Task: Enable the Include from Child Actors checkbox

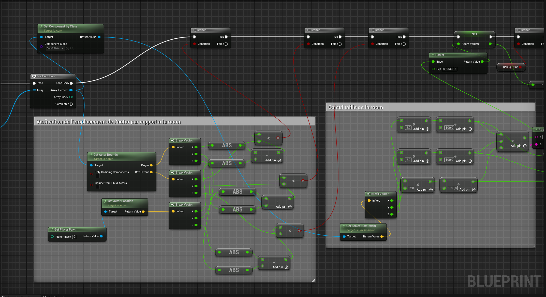Action: point(97,187)
